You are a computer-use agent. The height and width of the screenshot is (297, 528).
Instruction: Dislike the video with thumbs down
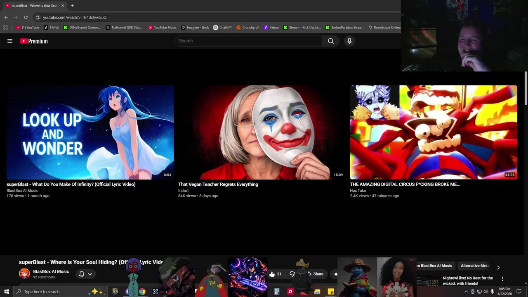click(x=292, y=274)
